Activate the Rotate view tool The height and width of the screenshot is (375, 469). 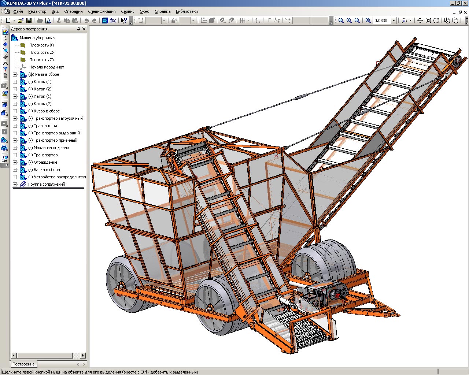pyautogui.click(x=436, y=21)
